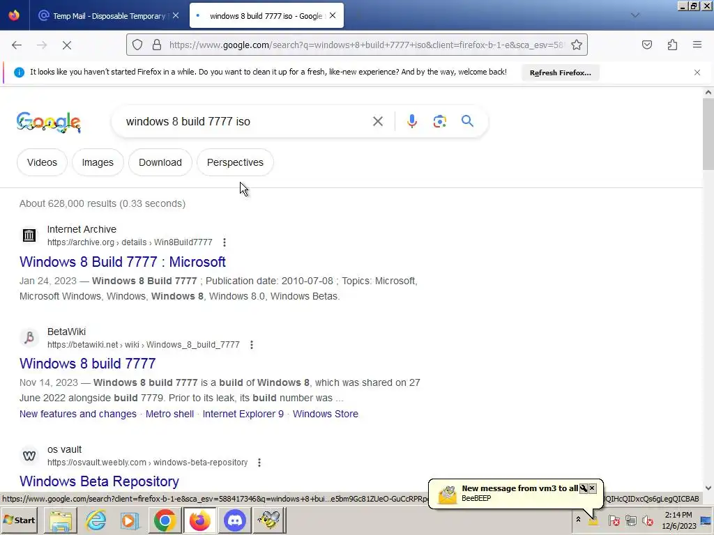Open Discord from the taskbar
714x535 pixels.
coord(235,520)
